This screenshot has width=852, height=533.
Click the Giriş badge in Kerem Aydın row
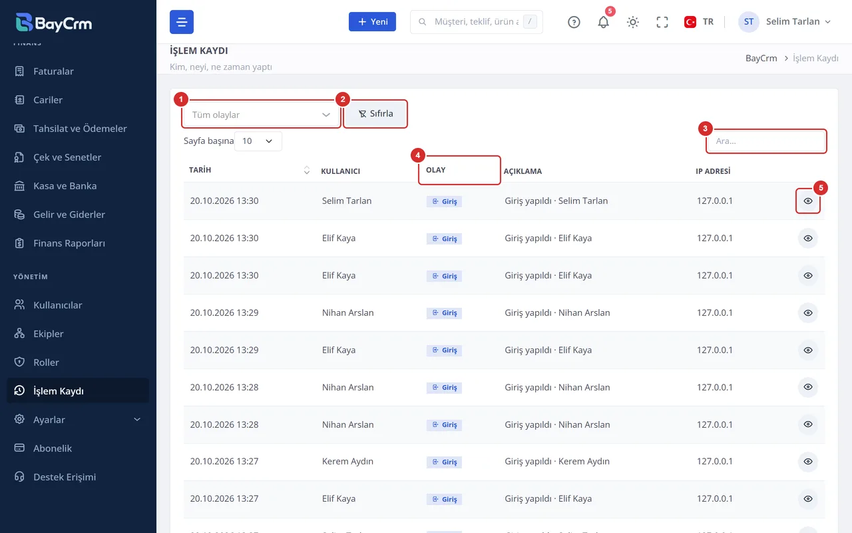coord(444,462)
